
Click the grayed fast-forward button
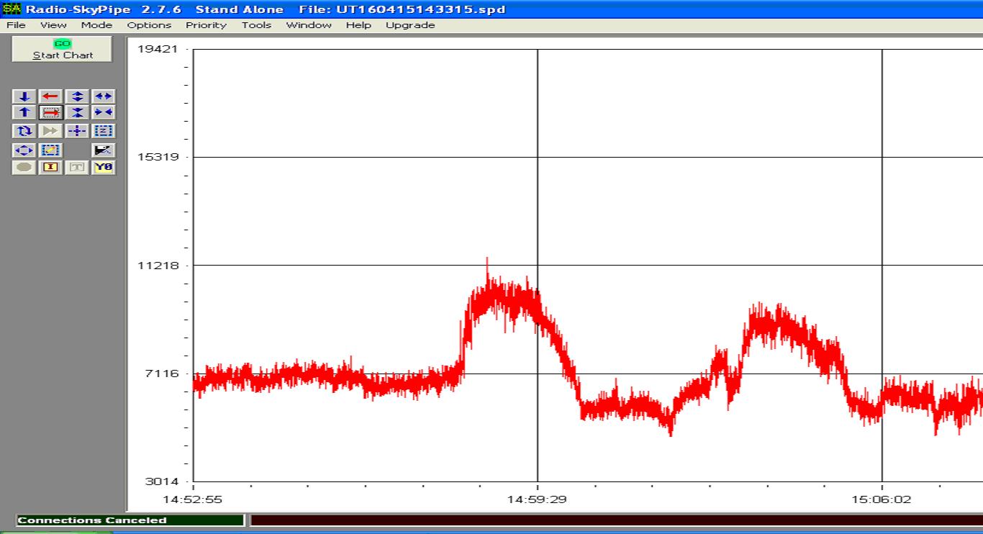click(50, 131)
